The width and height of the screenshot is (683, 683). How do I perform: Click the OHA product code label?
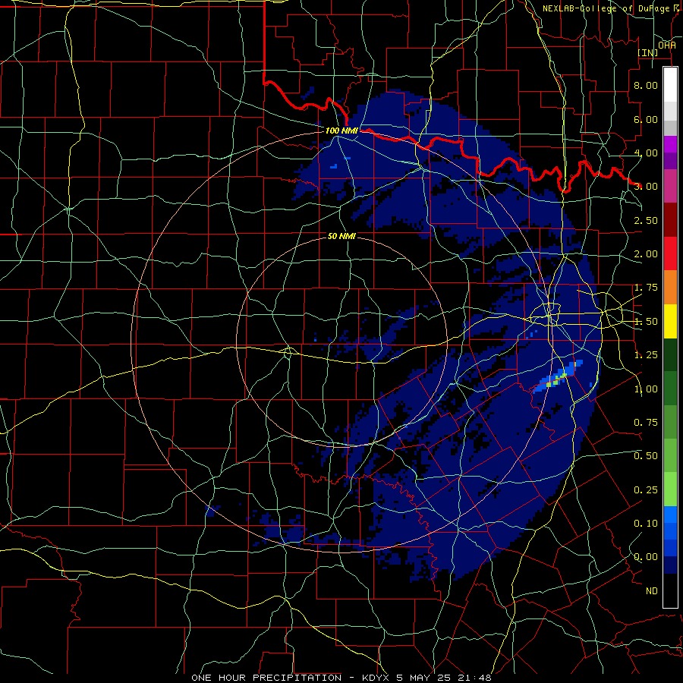pyautogui.click(x=667, y=46)
